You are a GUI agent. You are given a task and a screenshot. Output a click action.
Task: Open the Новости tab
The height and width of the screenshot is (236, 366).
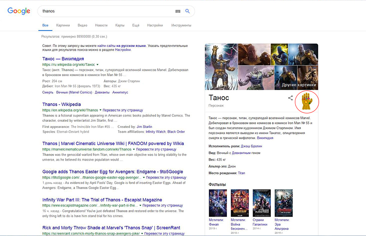click(x=101, y=25)
